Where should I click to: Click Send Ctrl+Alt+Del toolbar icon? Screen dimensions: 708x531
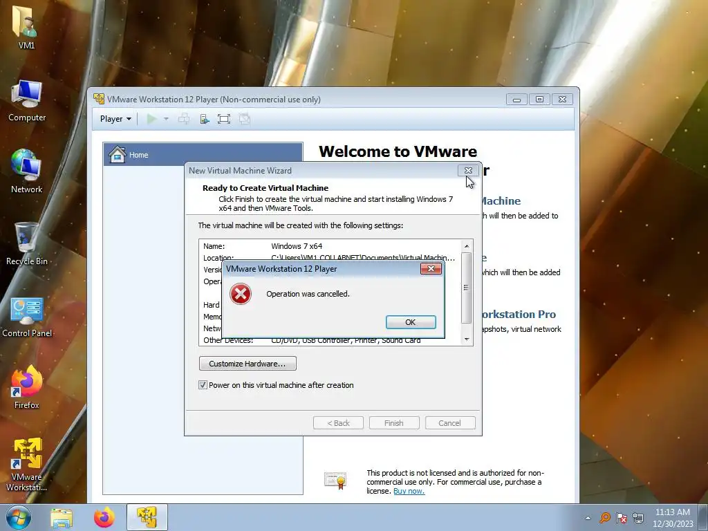[x=184, y=119]
